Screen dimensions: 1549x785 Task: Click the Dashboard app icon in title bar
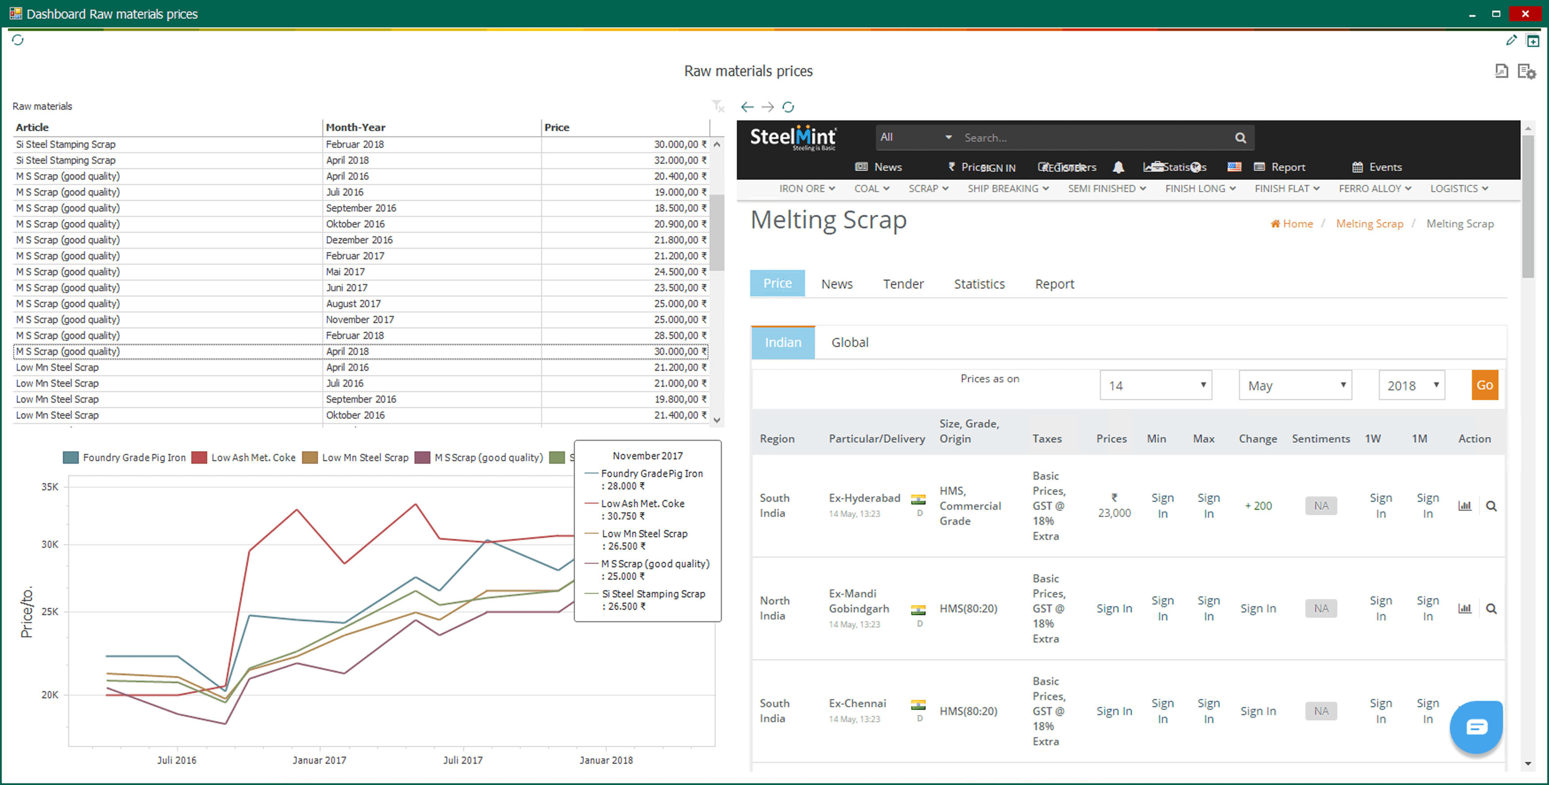point(15,13)
